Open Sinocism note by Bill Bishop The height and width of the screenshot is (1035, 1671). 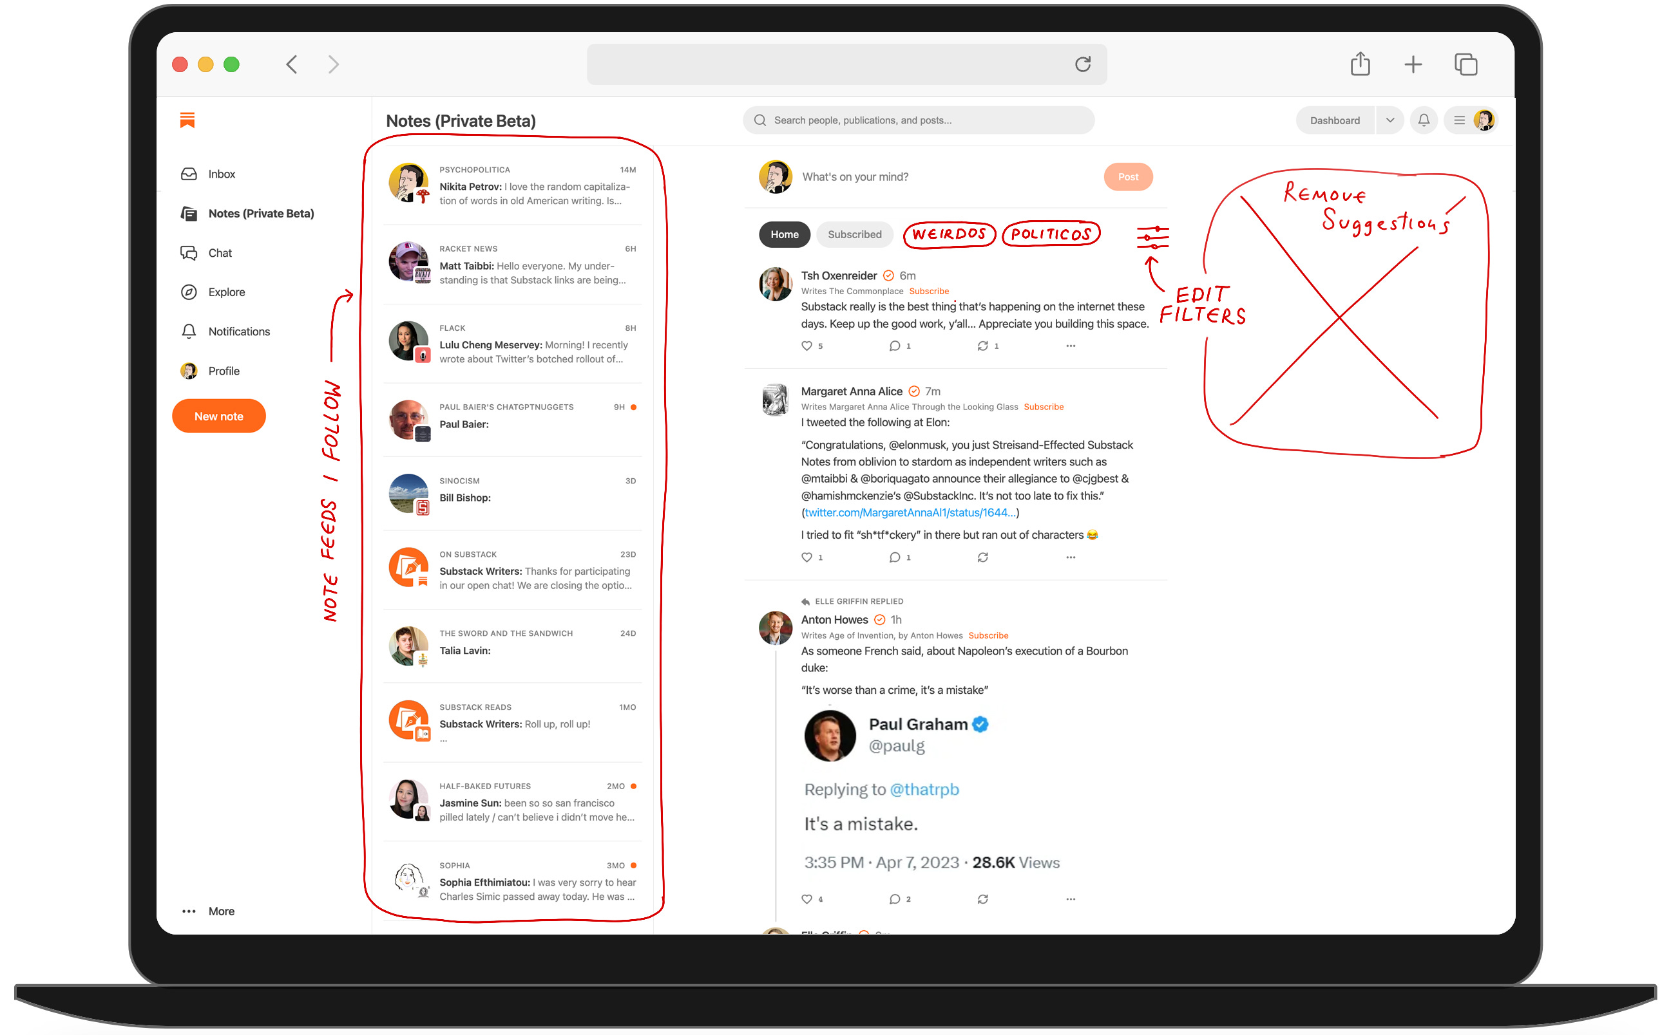[513, 493]
